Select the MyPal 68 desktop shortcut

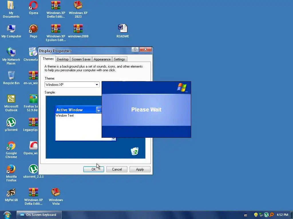11,195
